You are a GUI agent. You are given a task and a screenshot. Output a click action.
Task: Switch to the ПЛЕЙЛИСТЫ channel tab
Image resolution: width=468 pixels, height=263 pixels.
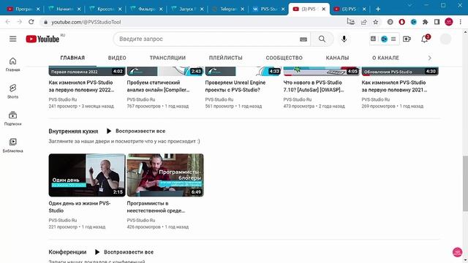click(226, 58)
